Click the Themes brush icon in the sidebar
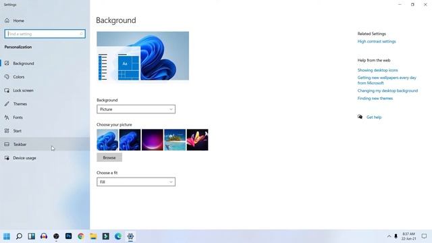This screenshot has width=432, height=243. coord(7,104)
